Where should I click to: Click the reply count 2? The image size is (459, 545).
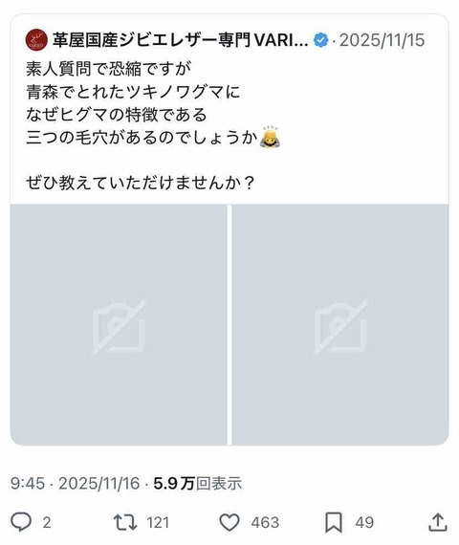click(47, 522)
